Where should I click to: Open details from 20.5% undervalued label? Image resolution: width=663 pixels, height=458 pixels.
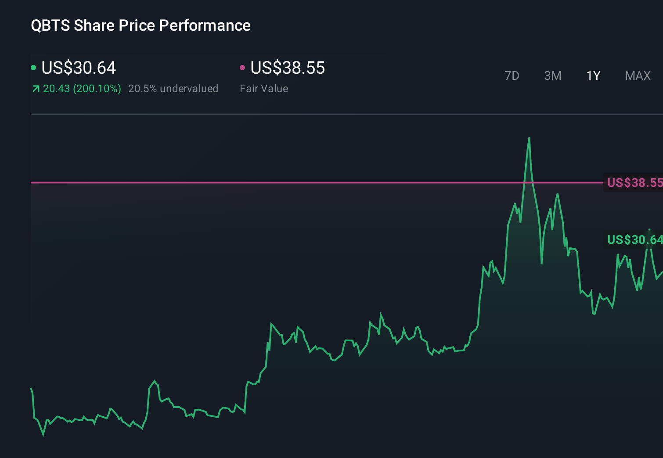pyautogui.click(x=173, y=89)
